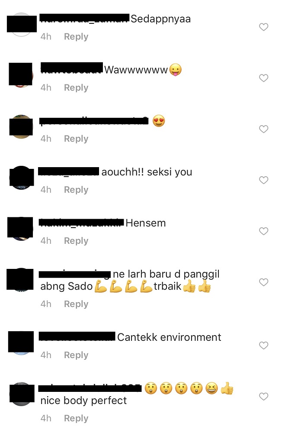Viewport: 285px width, 433px height.
Task: Open username of "Cantekk environment" commenter
Action: click(77, 336)
